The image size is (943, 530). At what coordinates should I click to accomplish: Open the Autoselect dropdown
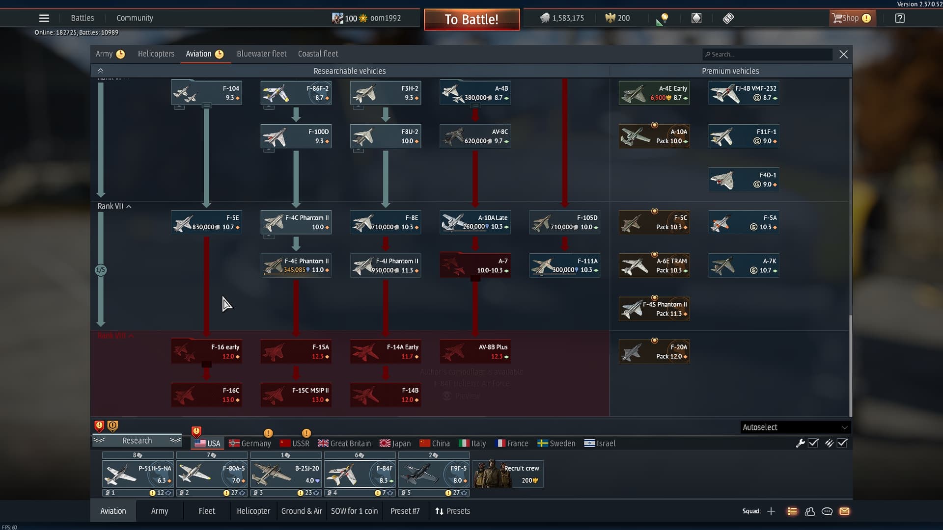[795, 427]
